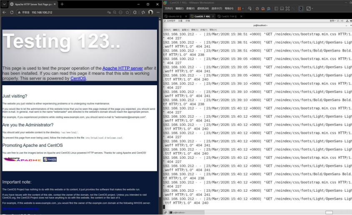Take a snapshot of the VM
352x215 pixels.
point(257,8)
